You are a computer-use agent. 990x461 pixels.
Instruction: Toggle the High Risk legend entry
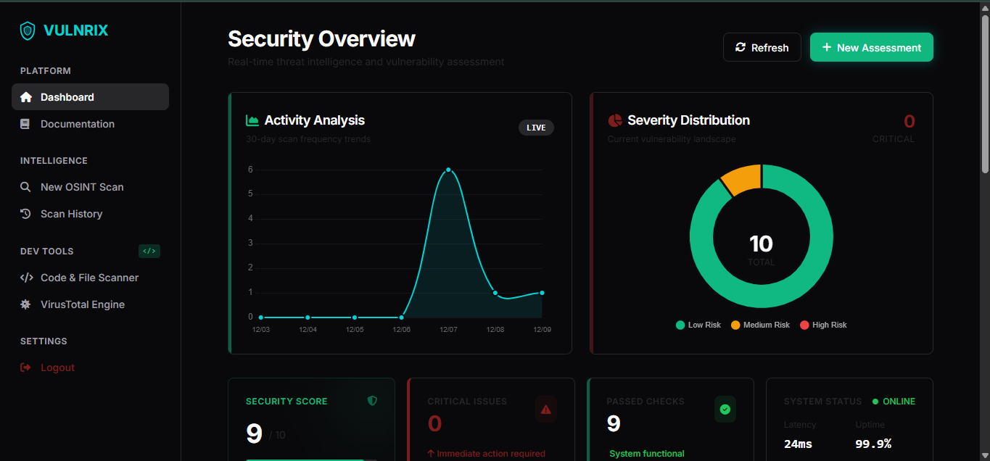(x=823, y=325)
